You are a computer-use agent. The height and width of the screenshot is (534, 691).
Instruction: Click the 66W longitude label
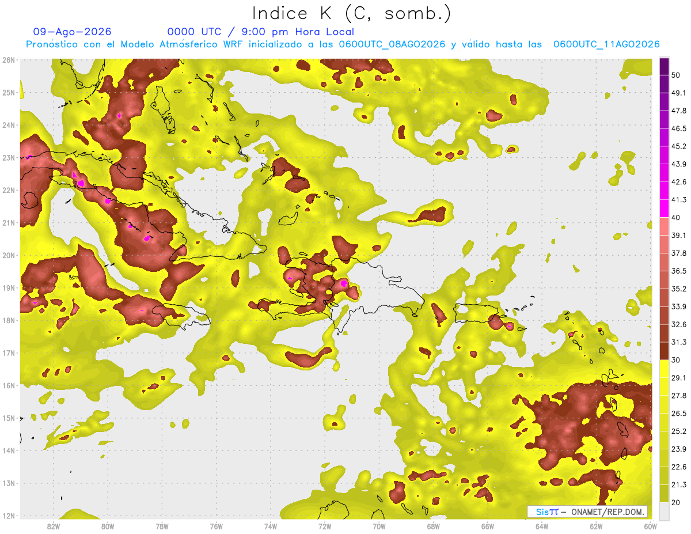pyautogui.click(x=487, y=527)
